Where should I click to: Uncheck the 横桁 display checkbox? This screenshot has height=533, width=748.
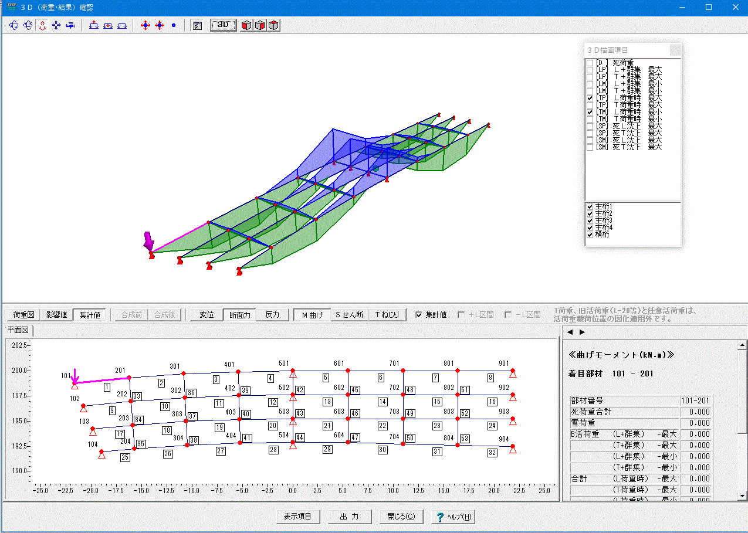tap(590, 235)
